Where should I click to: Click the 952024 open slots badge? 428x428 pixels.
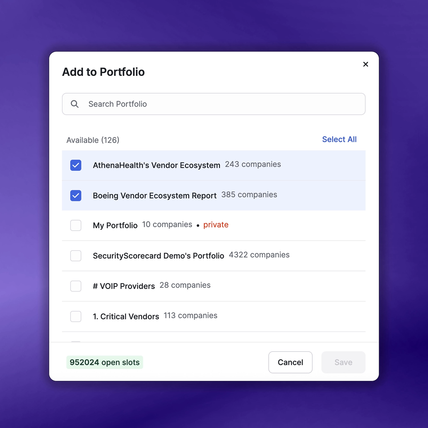click(x=104, y=362)
